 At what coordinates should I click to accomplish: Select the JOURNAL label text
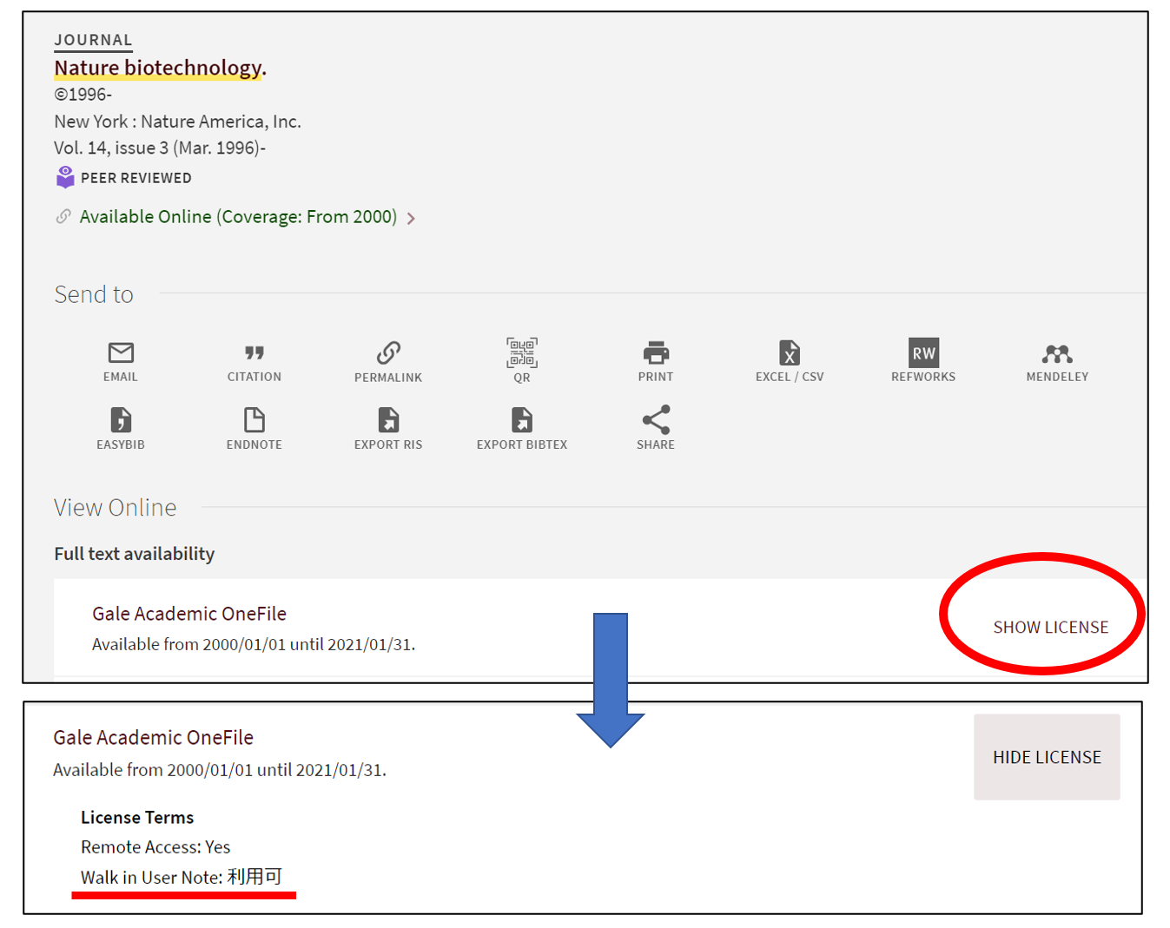point(93,40)
